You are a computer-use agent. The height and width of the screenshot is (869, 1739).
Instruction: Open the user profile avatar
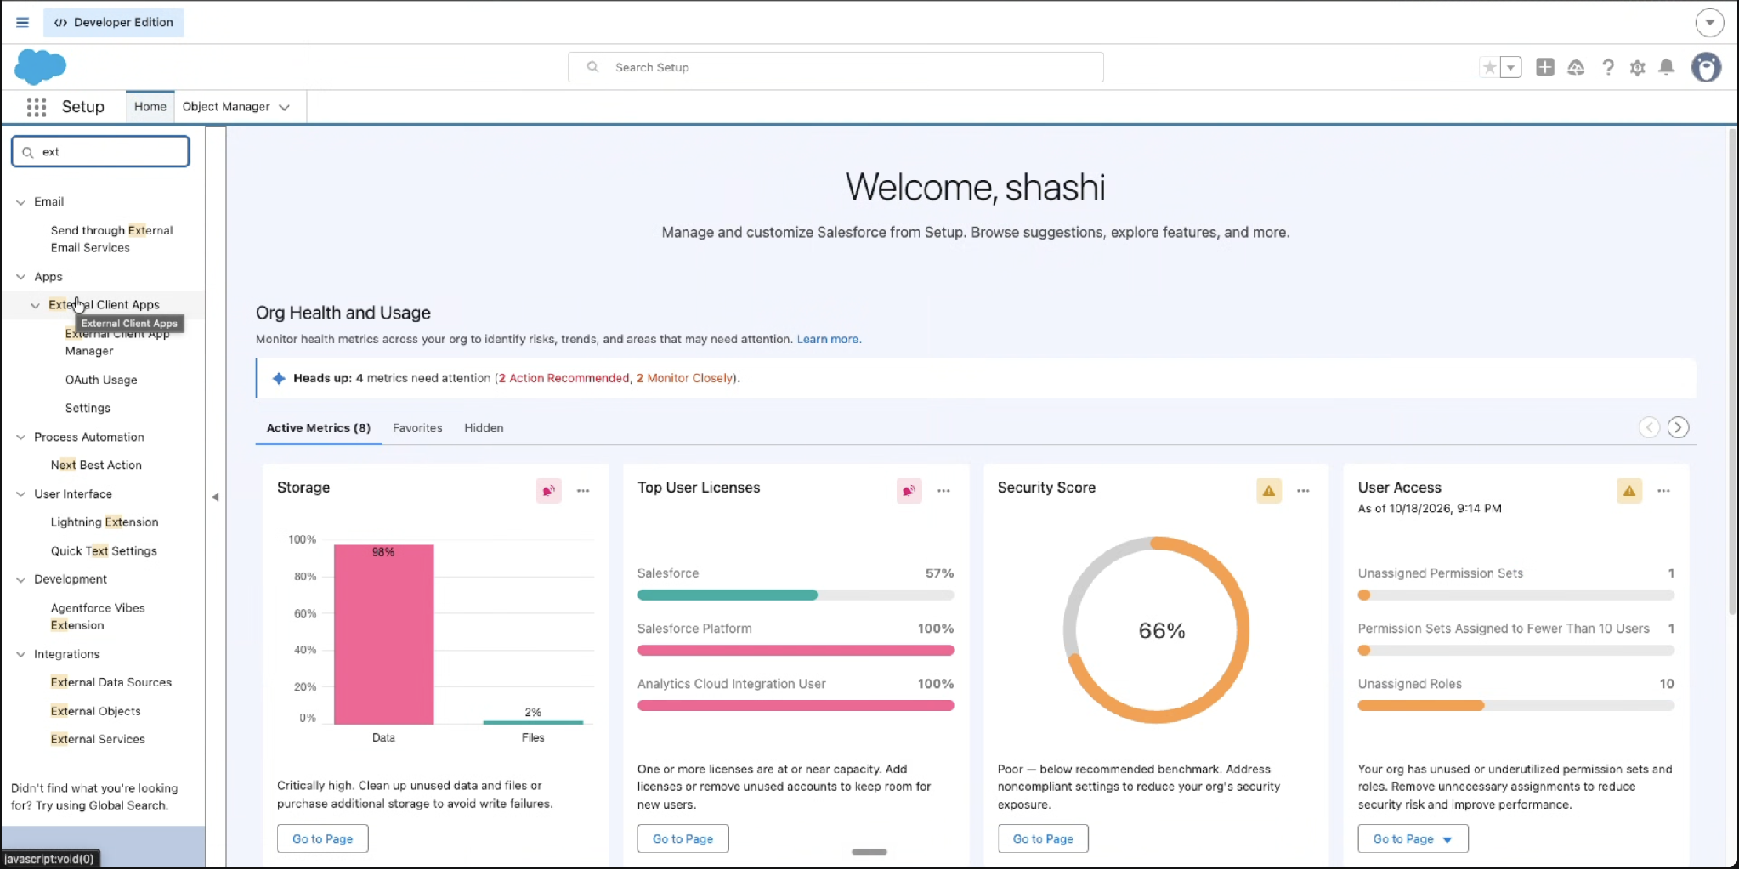(1706, 67)
